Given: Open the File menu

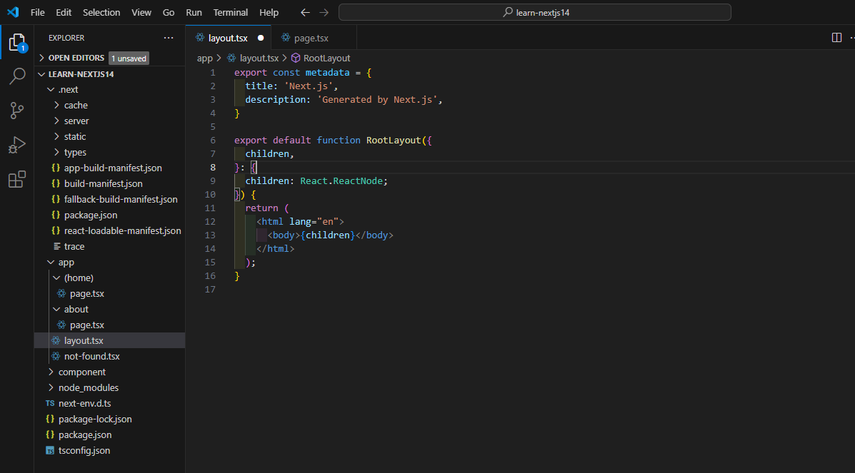Looking at the screenshot, I should coord(38,13).
